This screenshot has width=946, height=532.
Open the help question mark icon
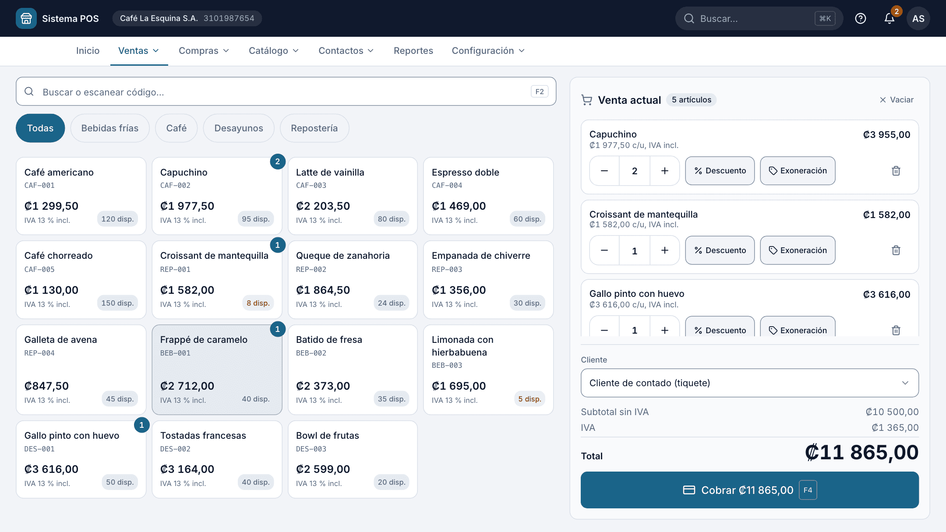861,18
